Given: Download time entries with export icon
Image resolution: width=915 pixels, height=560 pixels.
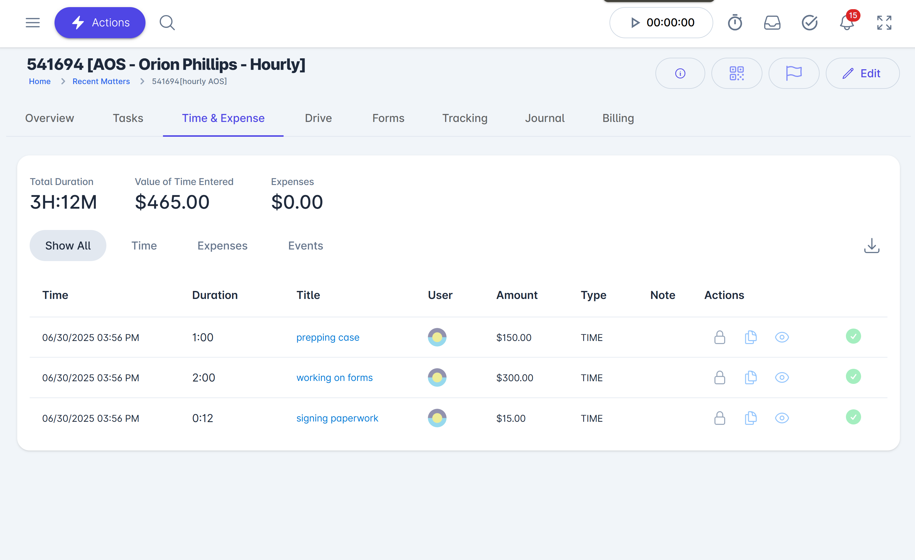Looking at the screenshot, I should click(x=871, y=246).
